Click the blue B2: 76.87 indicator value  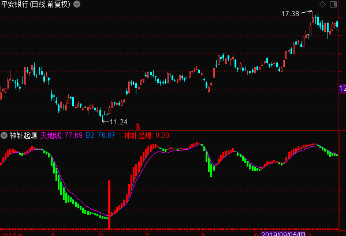(x=101, y=135)
